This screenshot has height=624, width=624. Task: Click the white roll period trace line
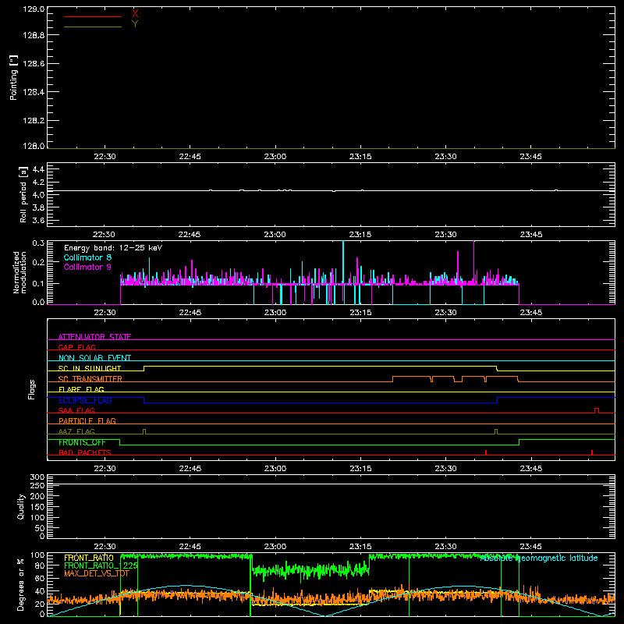tap(331, 190)
